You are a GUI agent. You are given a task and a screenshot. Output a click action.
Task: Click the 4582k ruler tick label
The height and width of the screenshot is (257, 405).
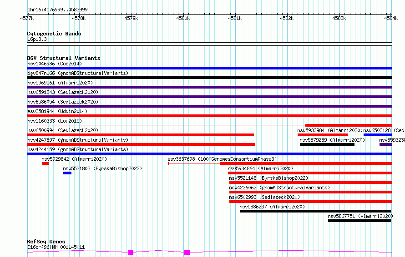pos(287,18)
